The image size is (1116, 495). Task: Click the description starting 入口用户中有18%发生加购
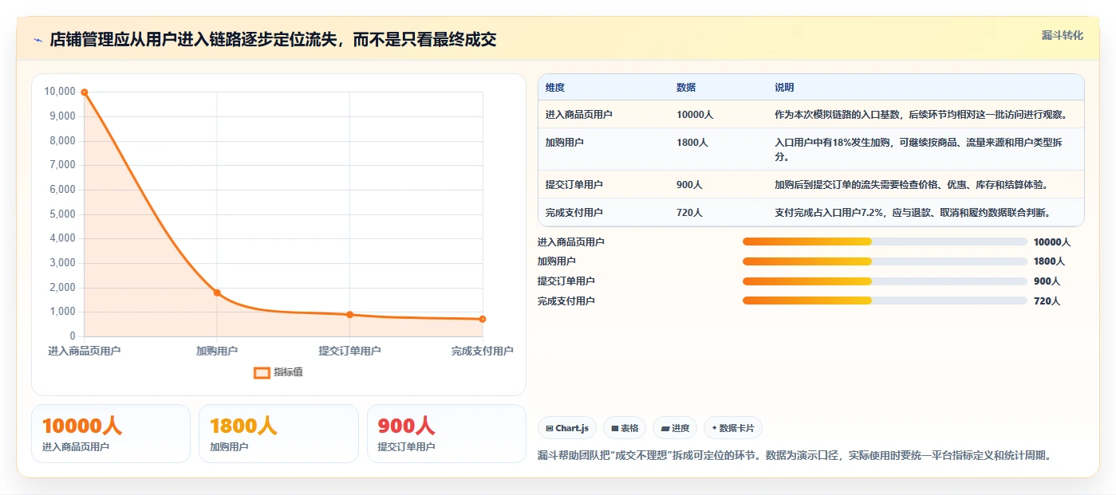click(x=918, y=149)
